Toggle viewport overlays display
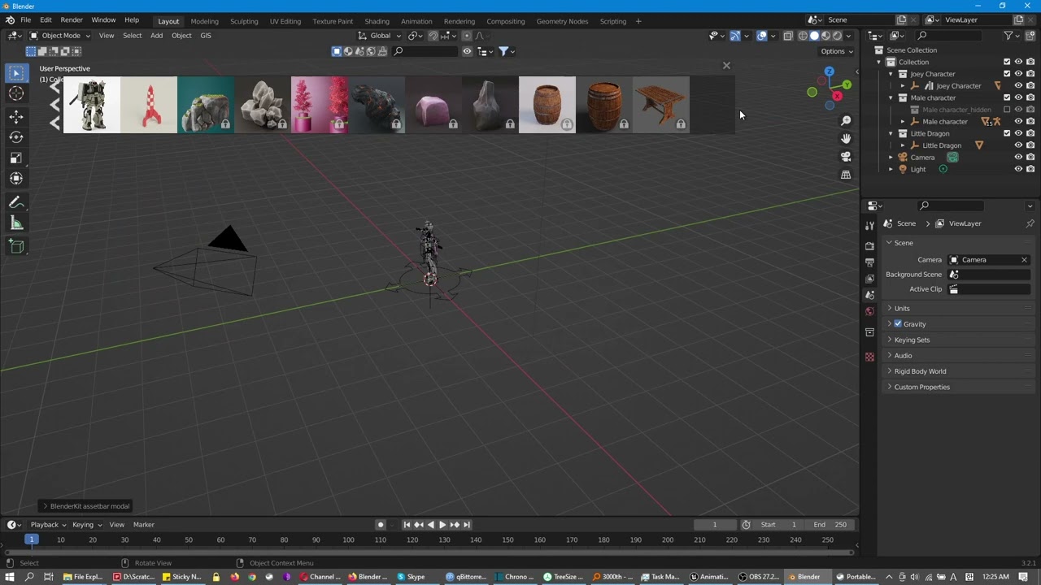The width and height of the screenshot is (1041, 585). (762, 36)
